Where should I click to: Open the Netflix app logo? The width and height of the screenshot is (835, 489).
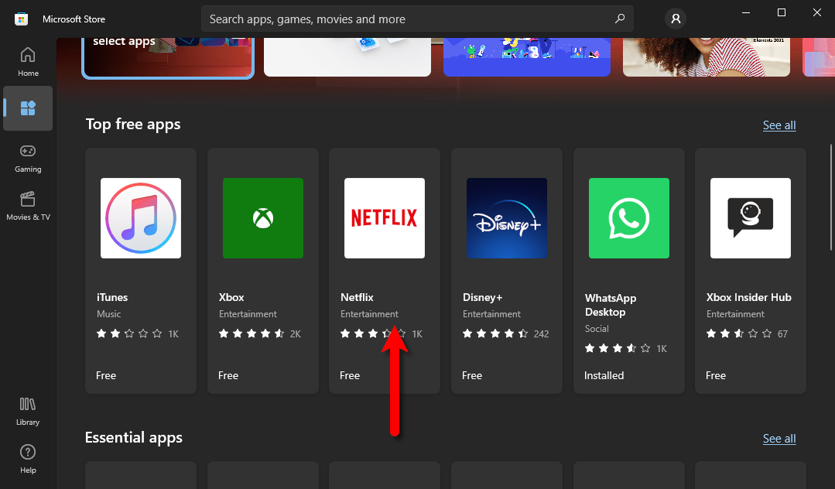(385, 218)
